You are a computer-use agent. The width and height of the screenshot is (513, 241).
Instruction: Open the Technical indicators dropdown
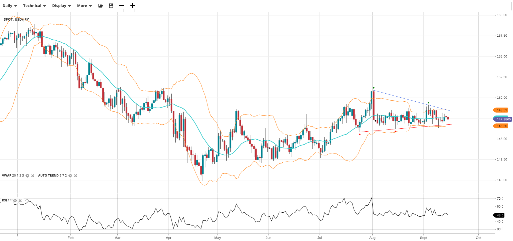34,6
